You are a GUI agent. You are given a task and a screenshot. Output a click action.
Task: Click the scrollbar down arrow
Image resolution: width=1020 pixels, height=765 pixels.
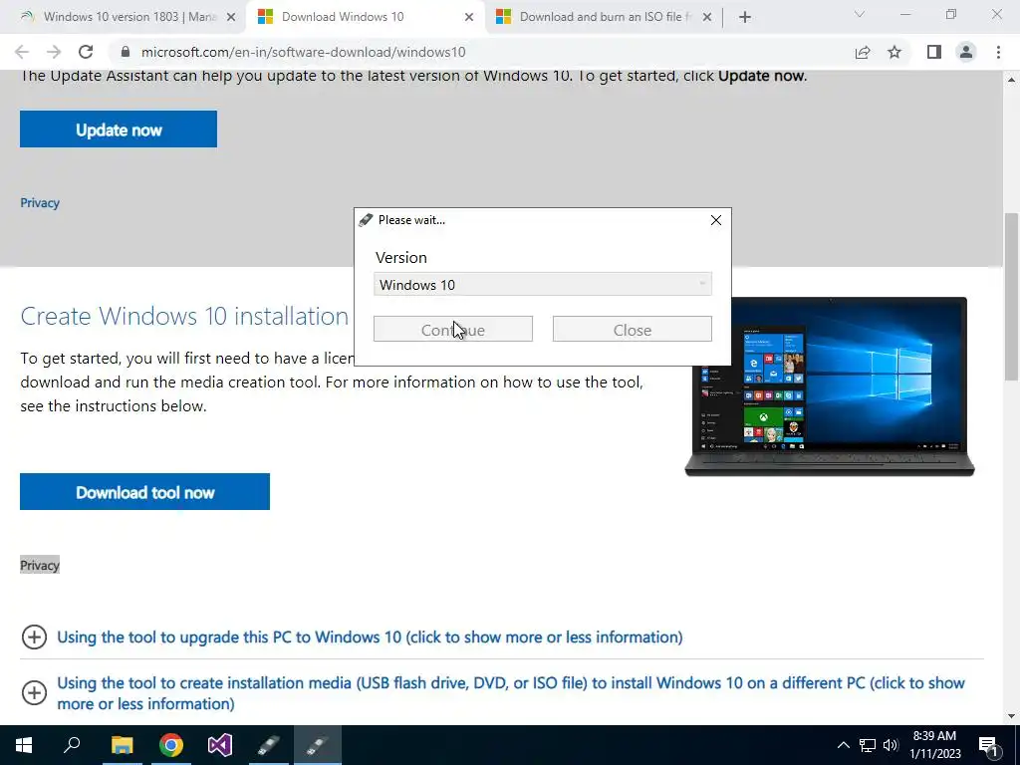(x=1011, y=716)
